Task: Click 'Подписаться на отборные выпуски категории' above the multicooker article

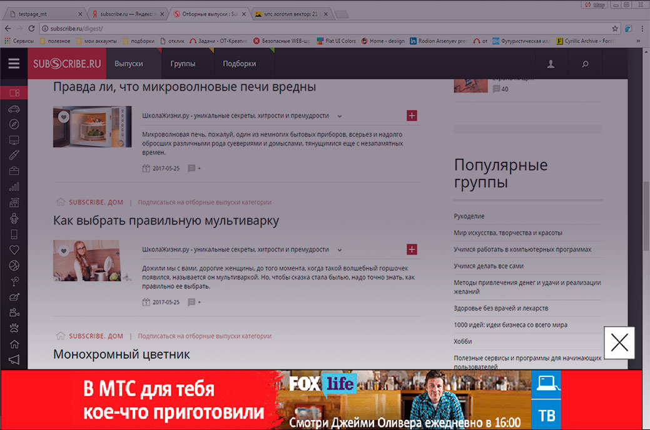Action: click(205, 202)
